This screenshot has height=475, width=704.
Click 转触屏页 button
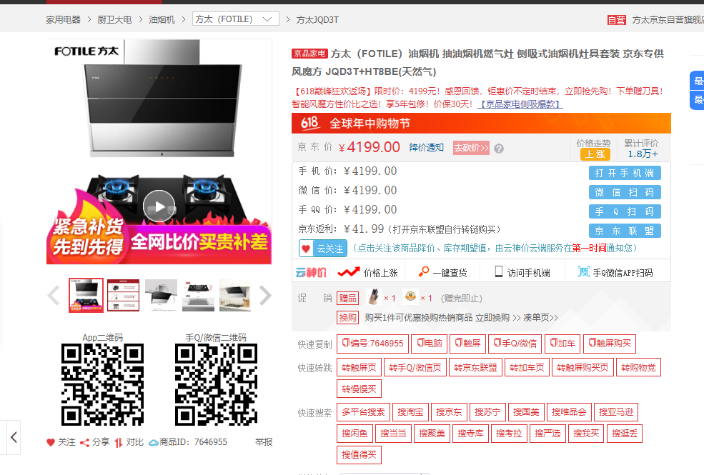pyautogui.click(x=360, y=367)
